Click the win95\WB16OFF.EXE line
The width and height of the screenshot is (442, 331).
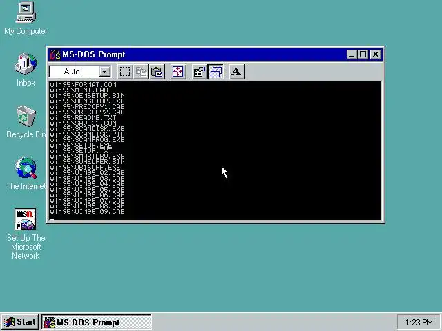coord(85,168)
